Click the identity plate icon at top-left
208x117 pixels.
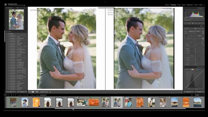click(x=6, y=5)
